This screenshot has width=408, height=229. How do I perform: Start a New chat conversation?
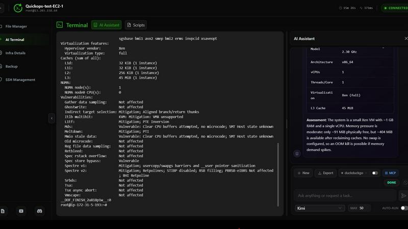point(303,173)
